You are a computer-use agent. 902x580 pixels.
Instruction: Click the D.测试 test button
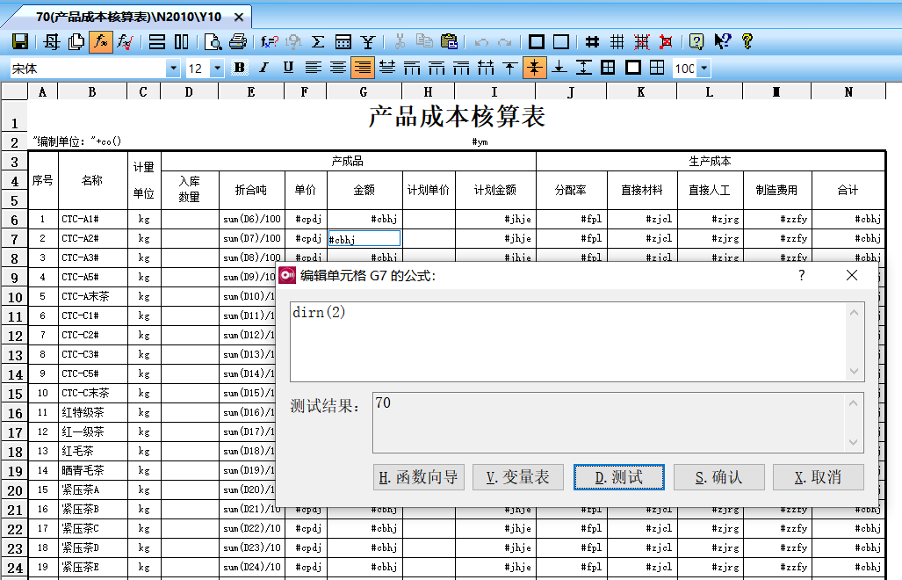pyautogui.click(x=618, y=477)
